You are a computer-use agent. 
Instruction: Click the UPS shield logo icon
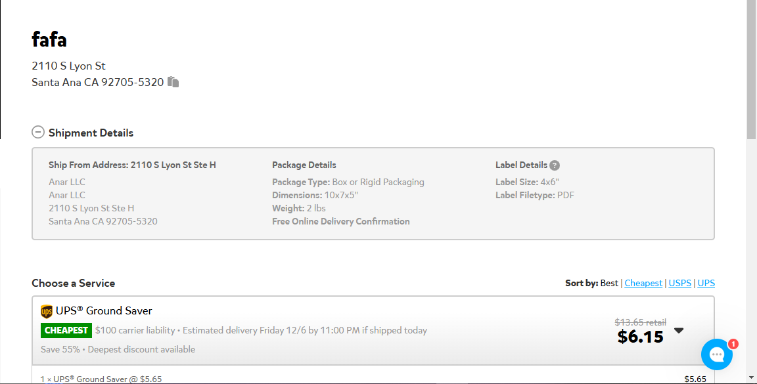[47, 311]
